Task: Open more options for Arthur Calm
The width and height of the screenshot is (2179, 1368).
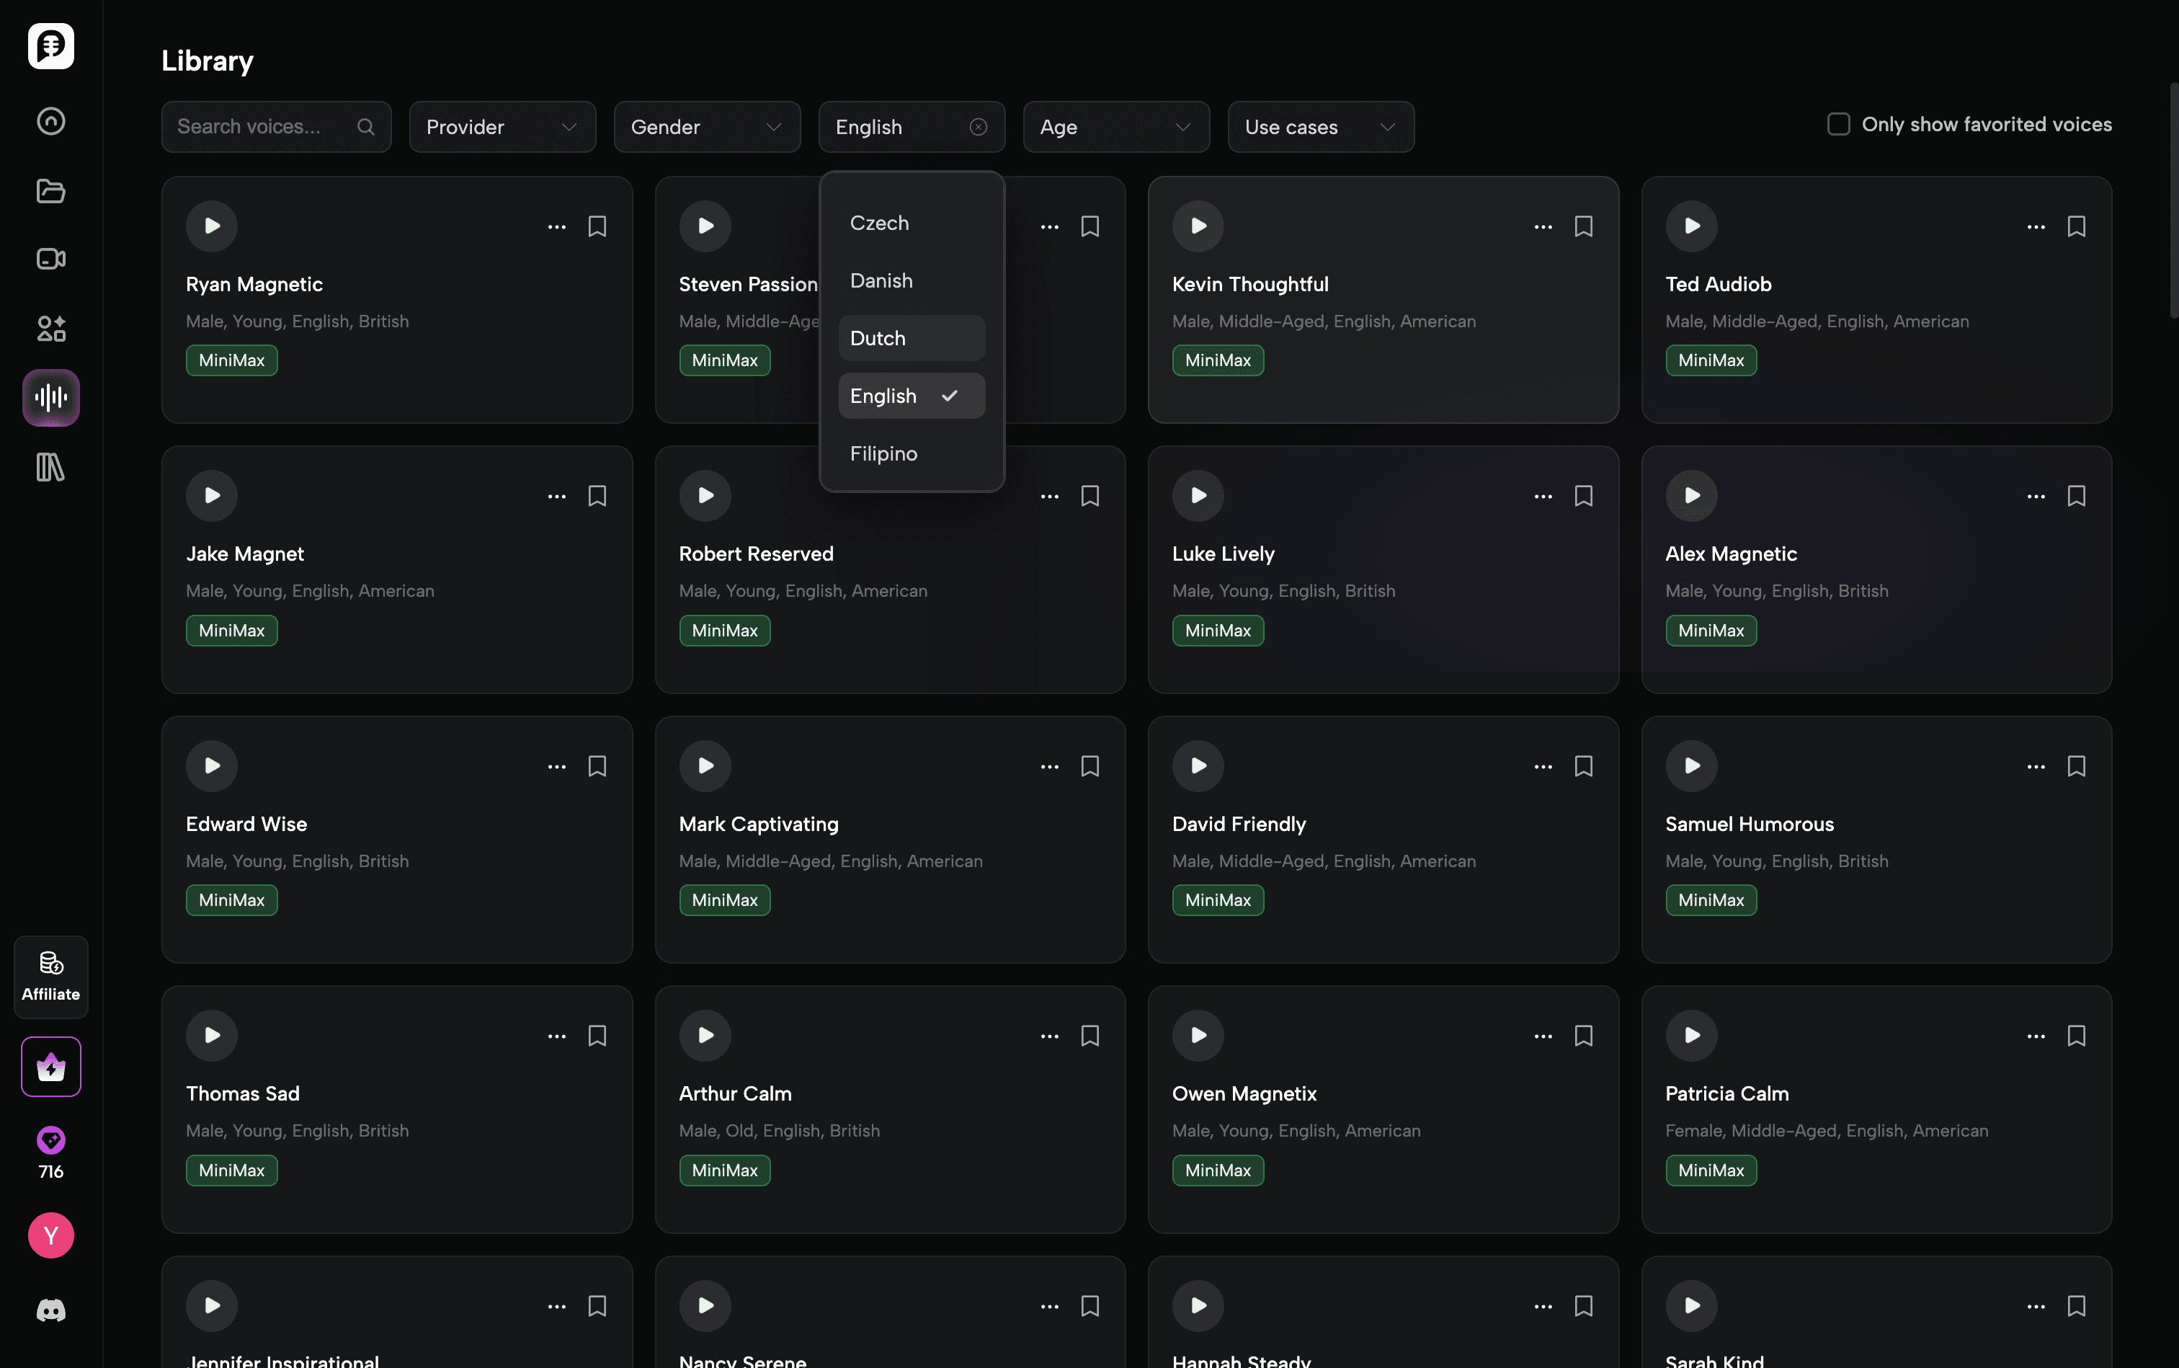Action: pos(1049,1037)
